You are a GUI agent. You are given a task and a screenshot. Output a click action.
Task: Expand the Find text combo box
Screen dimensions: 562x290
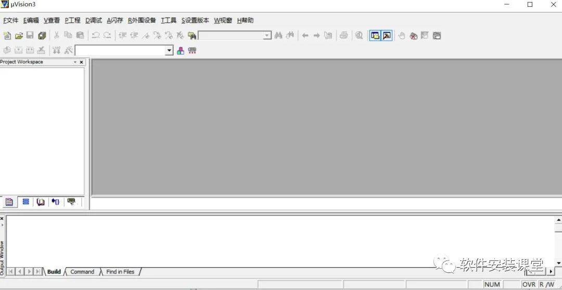tap(267, 35)
